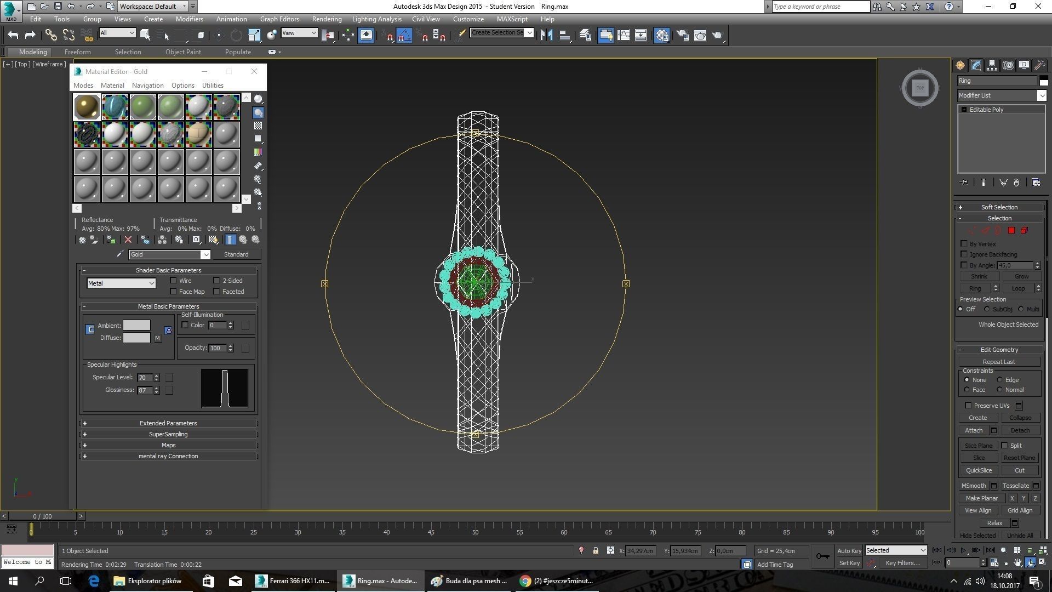Select SubObj preview selection radio

[987, 309]
